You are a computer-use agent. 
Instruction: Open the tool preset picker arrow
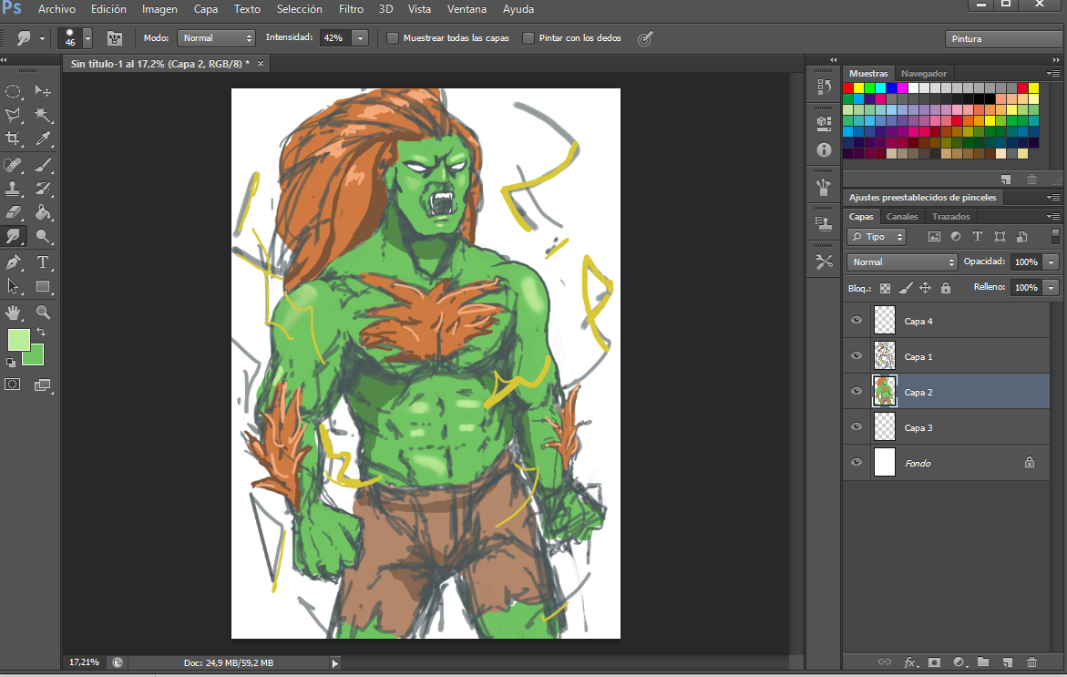42,39
